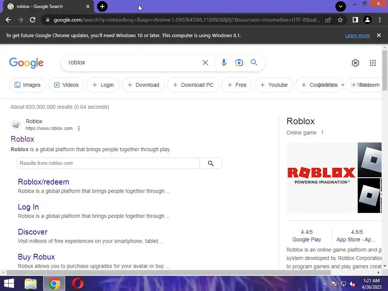Open the Google Play rating link

[x=307, y=239]
